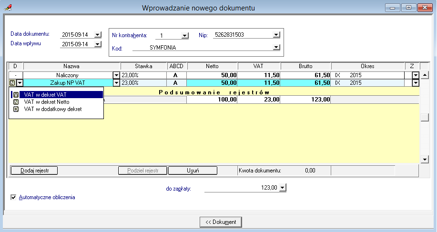Click Kod field containing SYMFONIA
This screenshot has width=437, height=232.
(203, 47)
